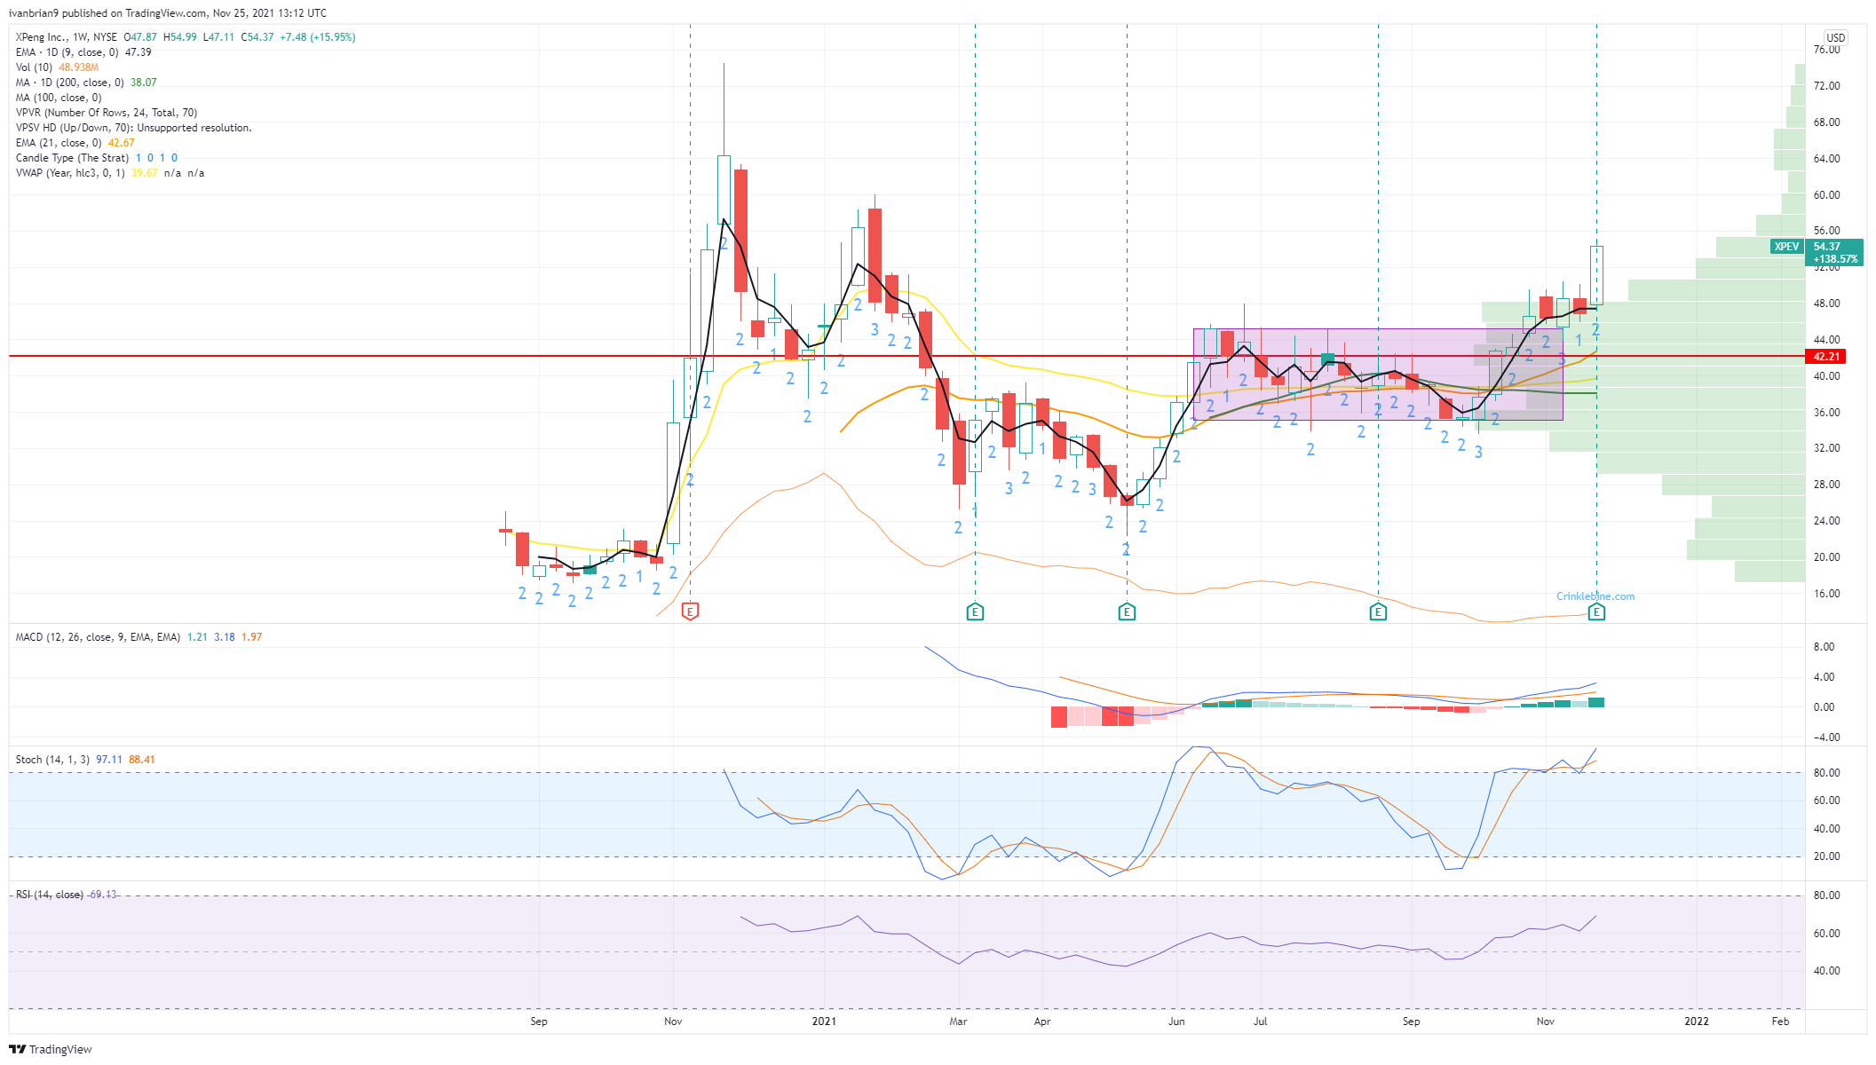Select the VPSV HD unsupported resolution legend

133,128
